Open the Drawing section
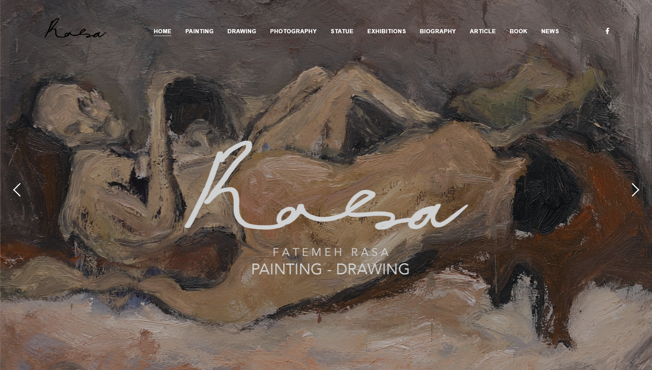This screenshot has height=370, width=652. pos(242,31)
